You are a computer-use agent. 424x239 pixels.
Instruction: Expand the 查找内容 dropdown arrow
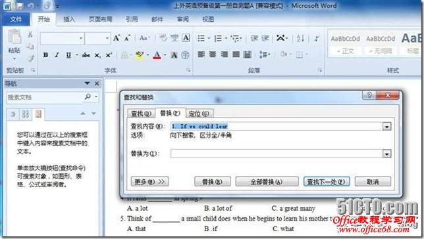click(386, 126)
